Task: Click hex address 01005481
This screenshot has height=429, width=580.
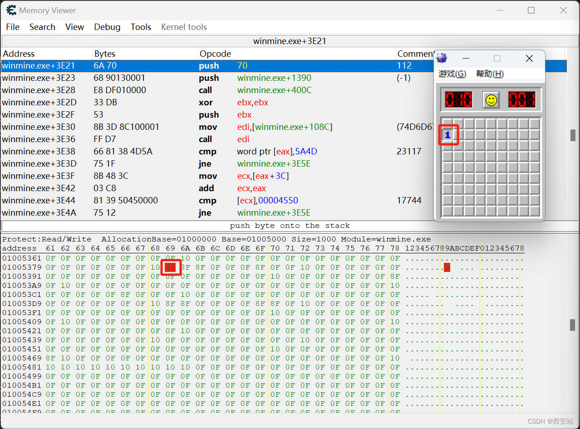Action: (x=21, y=367)
